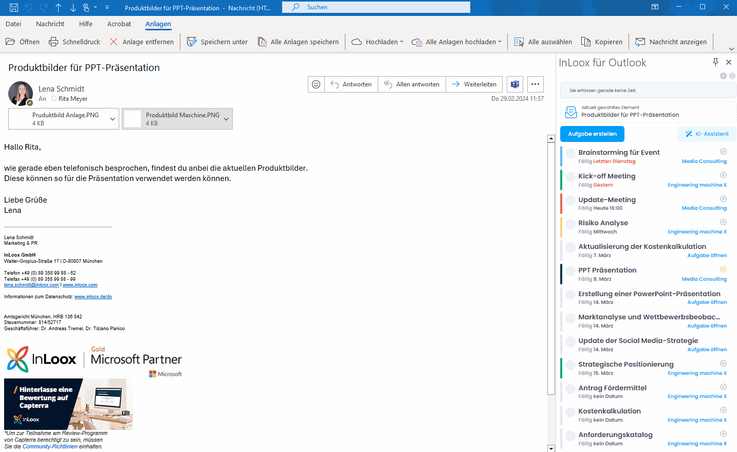Copy the attachment with the Kopieren icon
737x452 pixels.
(602, 42)
